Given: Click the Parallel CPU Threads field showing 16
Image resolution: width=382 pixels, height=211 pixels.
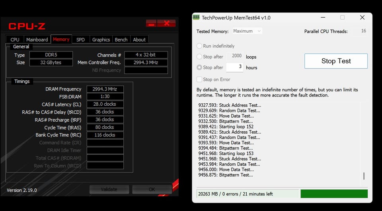Looking at the screenshot, I should pyautogui.click(x=360, y=31).
